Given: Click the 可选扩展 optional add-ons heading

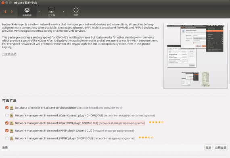Looking at the screenshot, I should click(9, 101).
